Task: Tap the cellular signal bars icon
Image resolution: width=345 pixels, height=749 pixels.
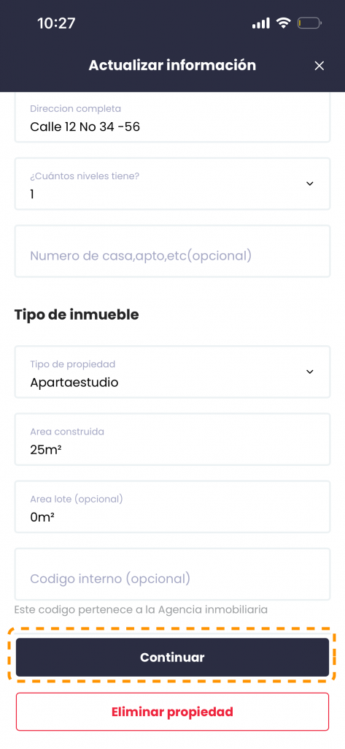Action: [260, 23]
